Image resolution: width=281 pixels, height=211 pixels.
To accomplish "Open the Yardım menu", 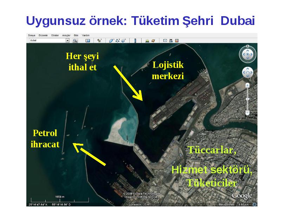I will [x=86, y=36].
